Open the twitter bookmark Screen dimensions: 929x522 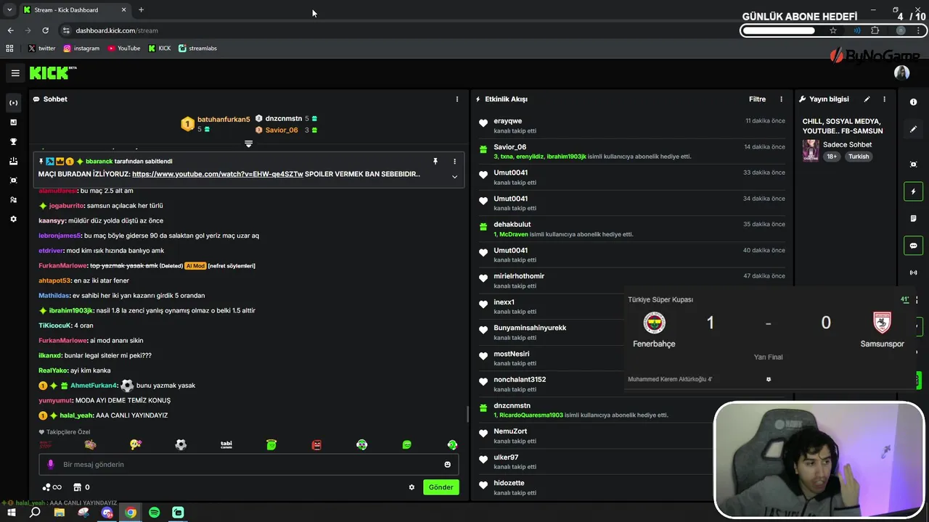41,48
